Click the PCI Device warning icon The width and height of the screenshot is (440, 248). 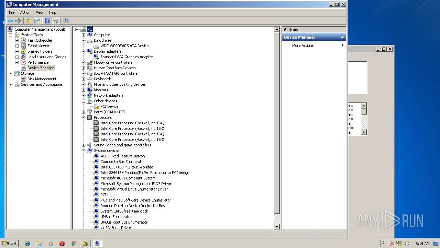point(96,106)
